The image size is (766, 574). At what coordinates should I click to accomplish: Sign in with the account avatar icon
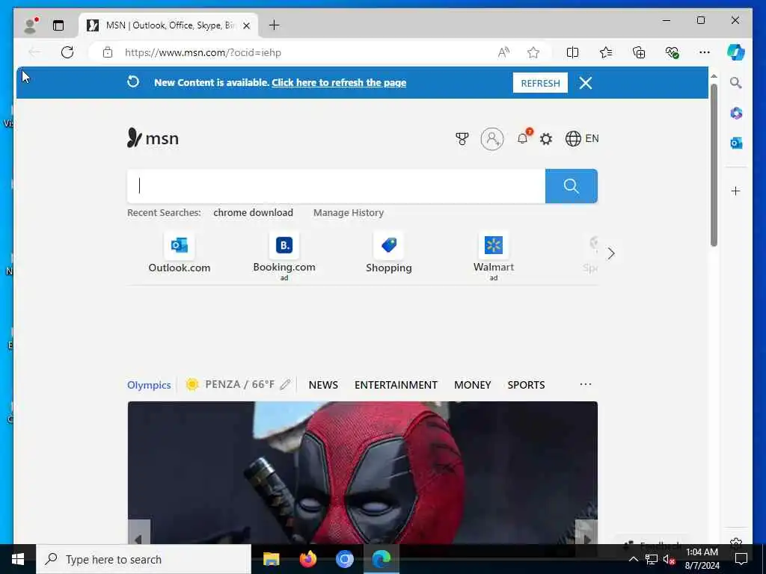click(492, 139)
